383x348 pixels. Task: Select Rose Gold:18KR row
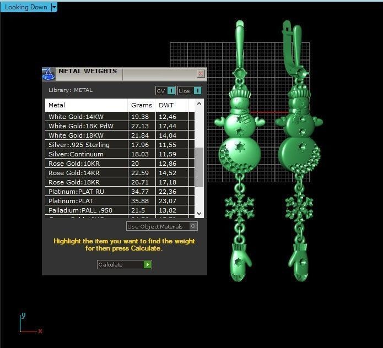(120, 182)
